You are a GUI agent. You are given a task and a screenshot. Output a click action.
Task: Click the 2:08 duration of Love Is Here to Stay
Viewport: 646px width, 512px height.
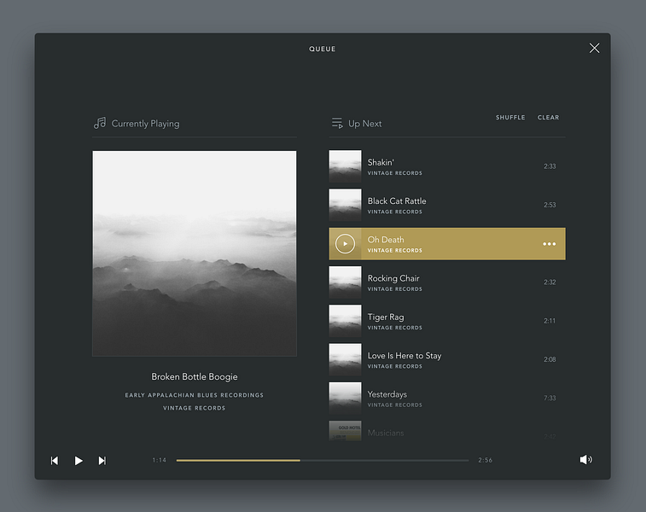pos(550,359)
